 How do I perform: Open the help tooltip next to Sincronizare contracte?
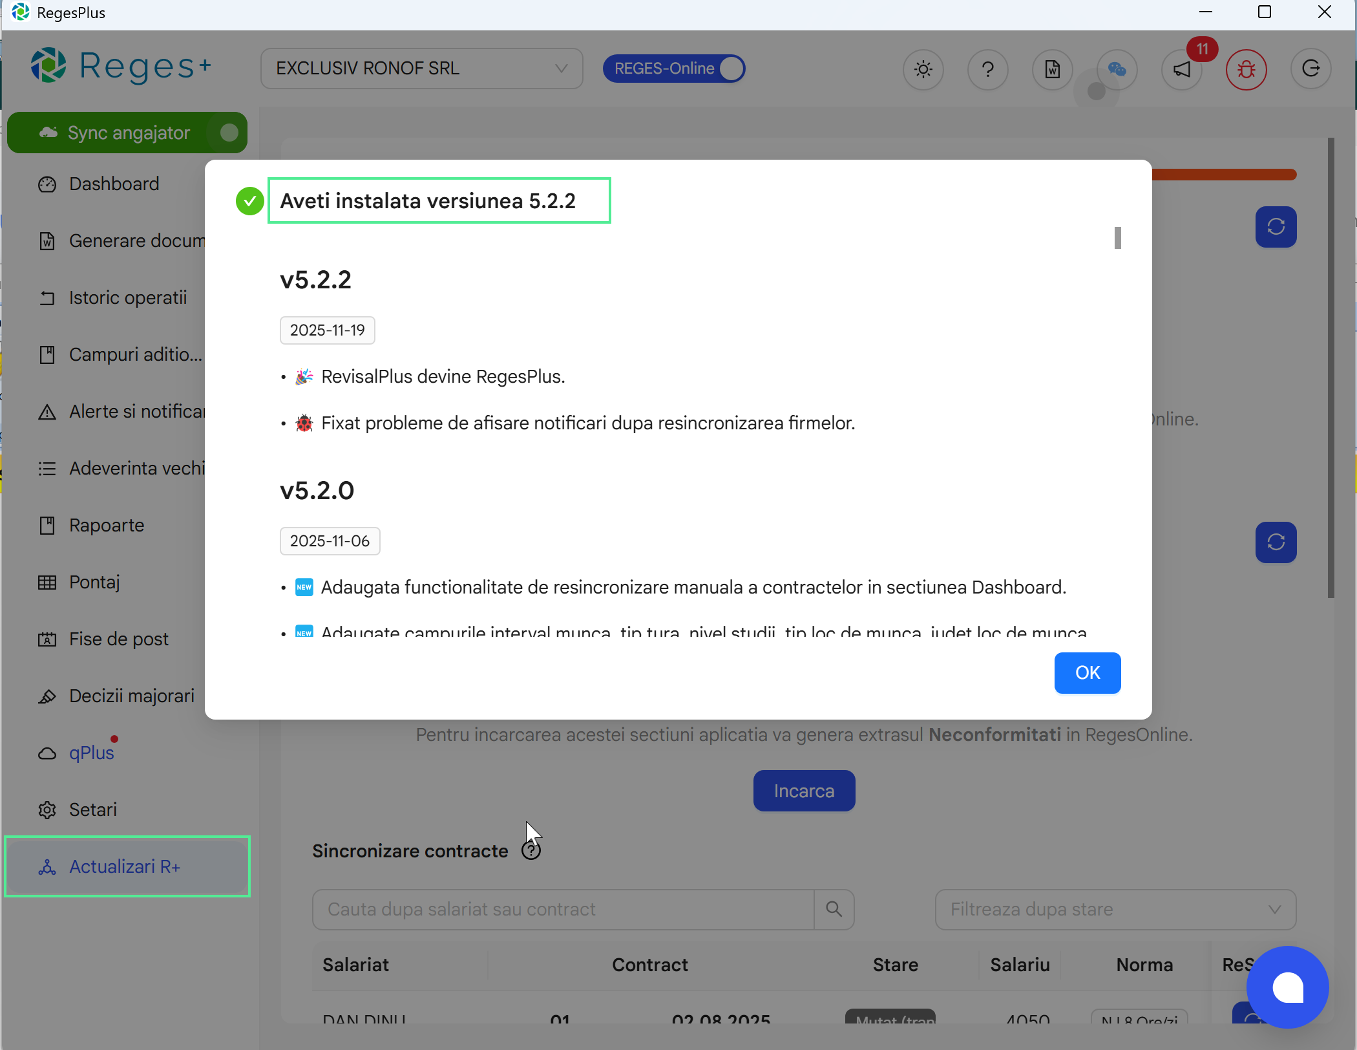(x=531, y=849)
